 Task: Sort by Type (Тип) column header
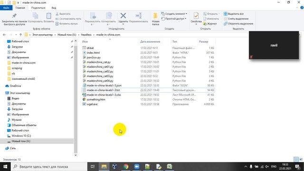[175, 41]
